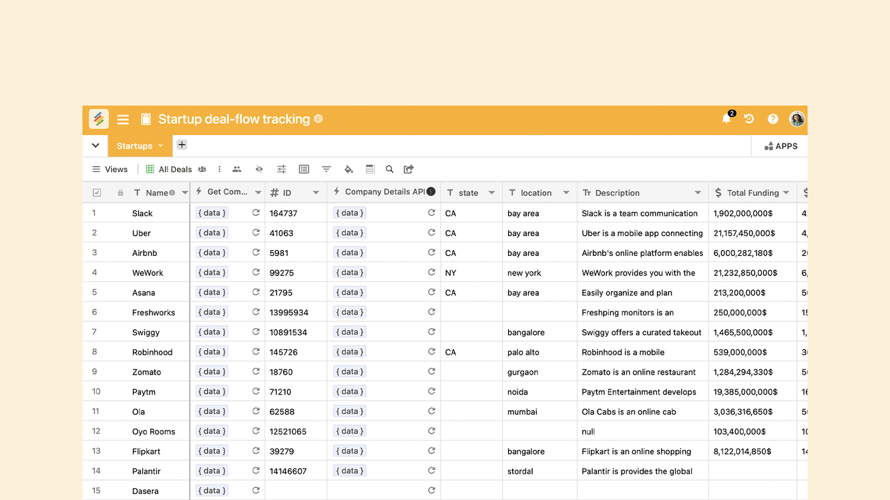
Task: Click the collaborators people icon
Action: 237,169
